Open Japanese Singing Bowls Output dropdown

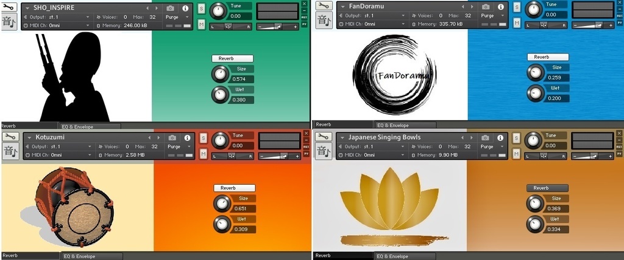point(372,146)
